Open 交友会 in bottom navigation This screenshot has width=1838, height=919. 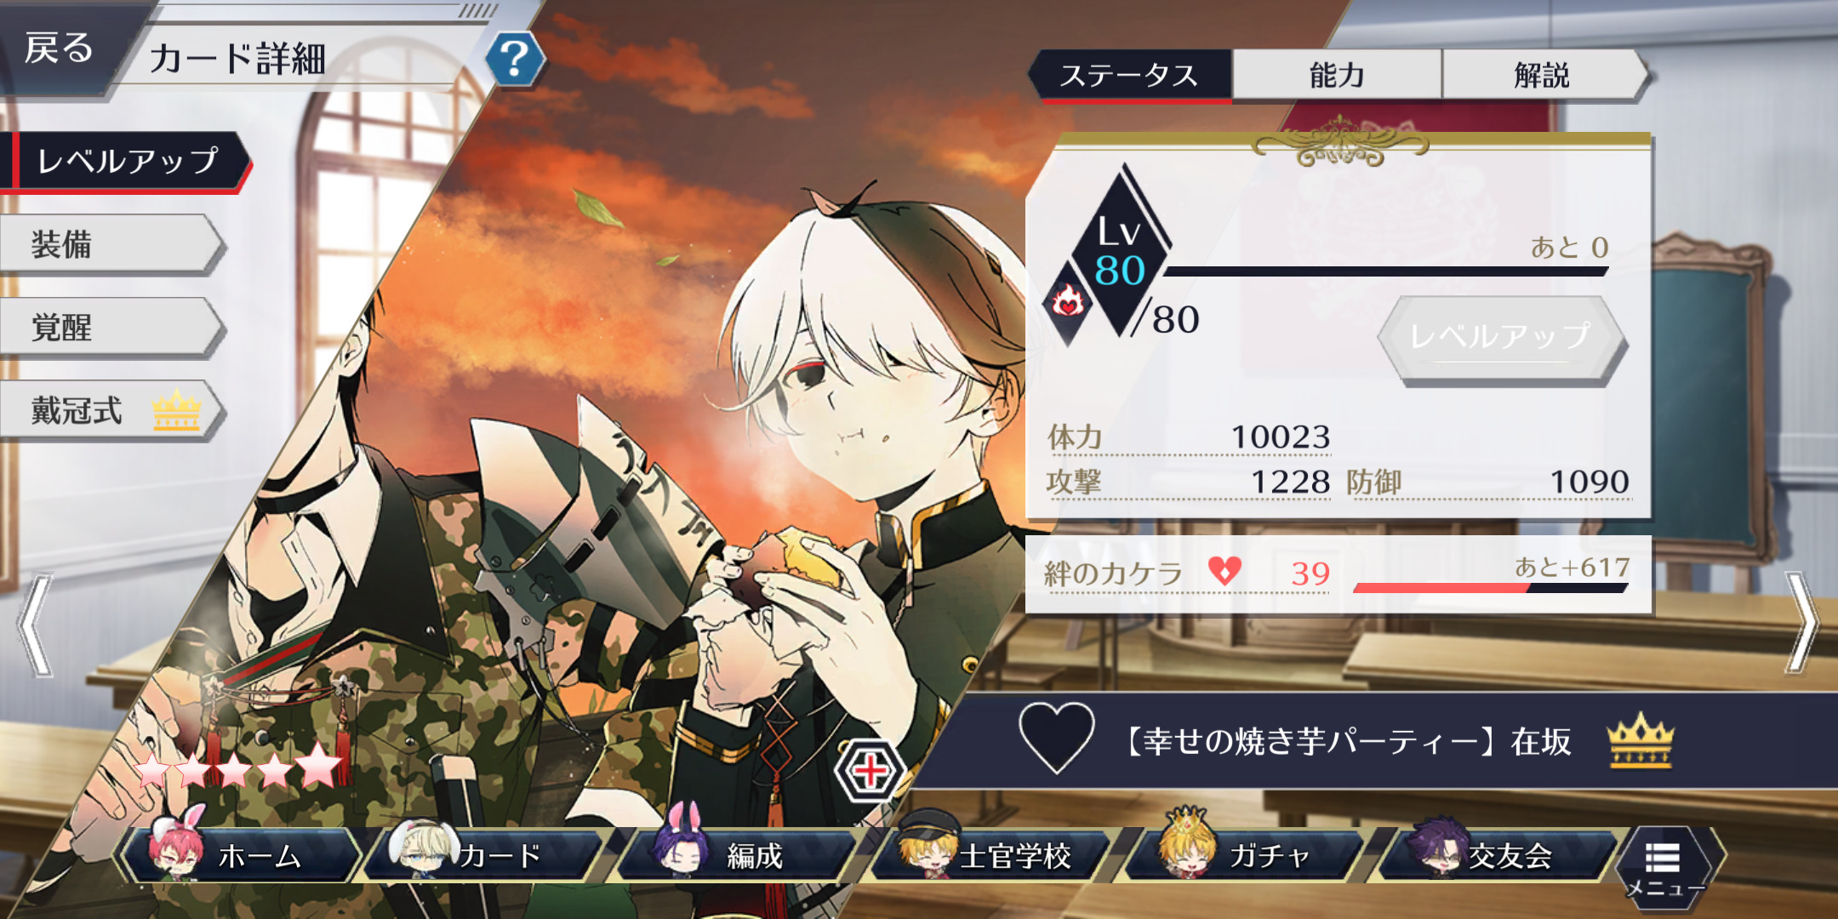pyautogui.click(x=1497, y=854)
